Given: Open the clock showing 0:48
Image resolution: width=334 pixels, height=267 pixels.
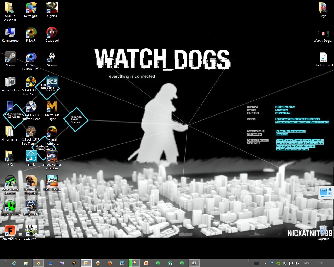Looking at the screenshot, I should point(320,263).
